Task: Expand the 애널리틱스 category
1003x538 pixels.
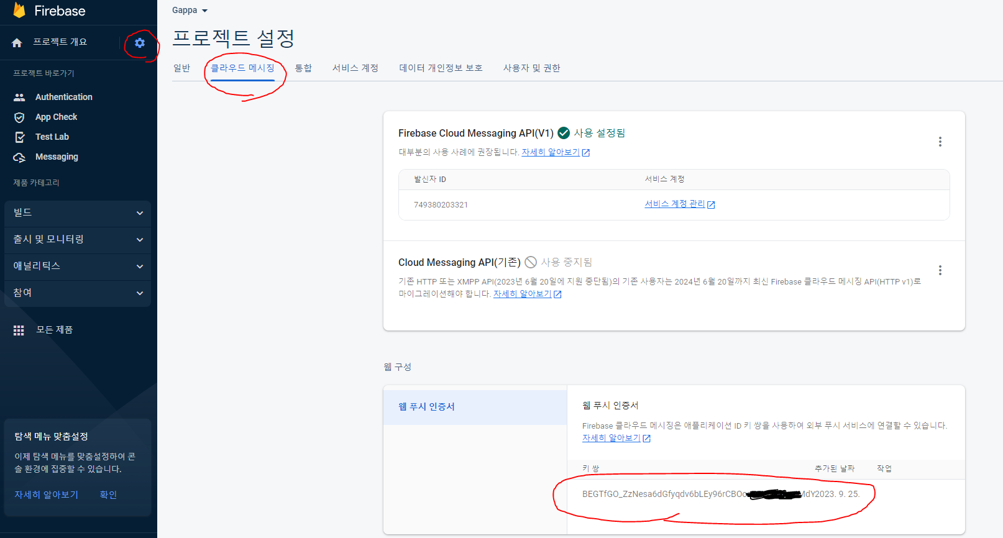Action: click(x=78, y=267)
